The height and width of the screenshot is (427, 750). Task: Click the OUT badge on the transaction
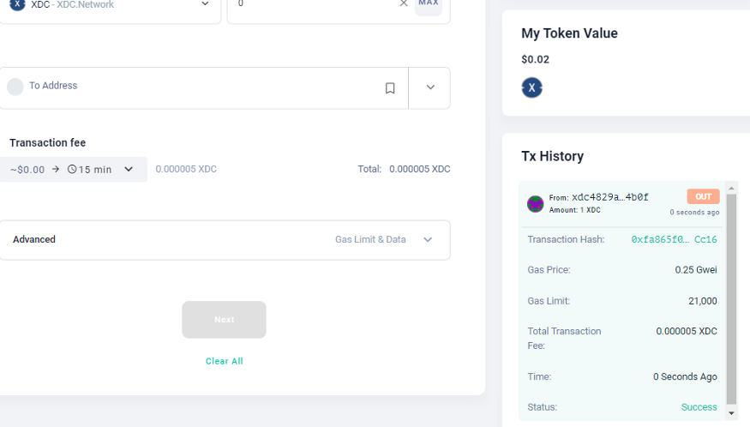point(703,196)
